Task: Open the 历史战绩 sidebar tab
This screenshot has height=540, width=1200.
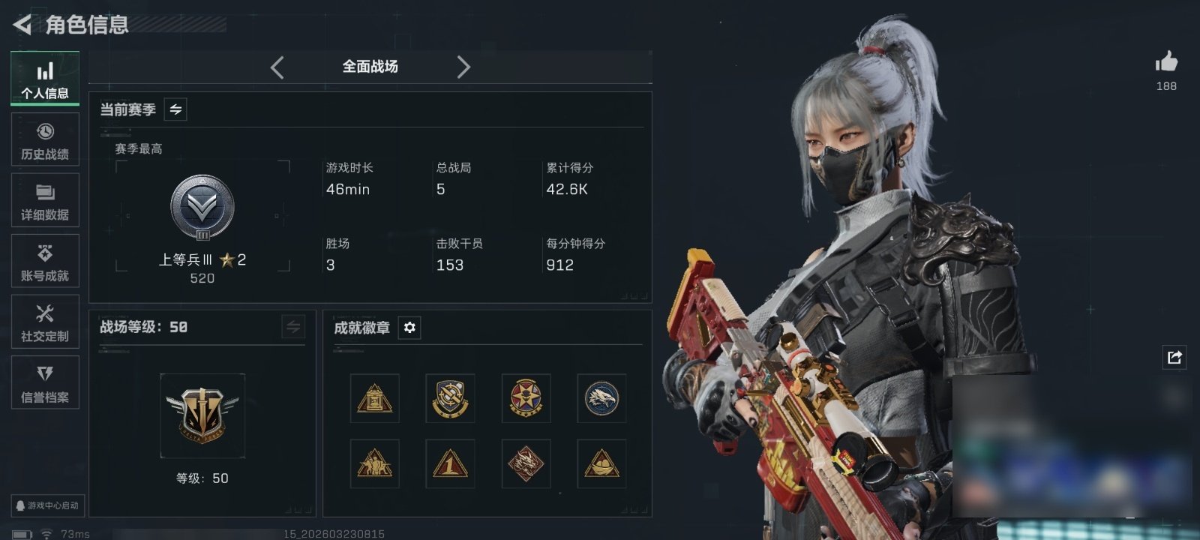Action: [x=45, y=139]
